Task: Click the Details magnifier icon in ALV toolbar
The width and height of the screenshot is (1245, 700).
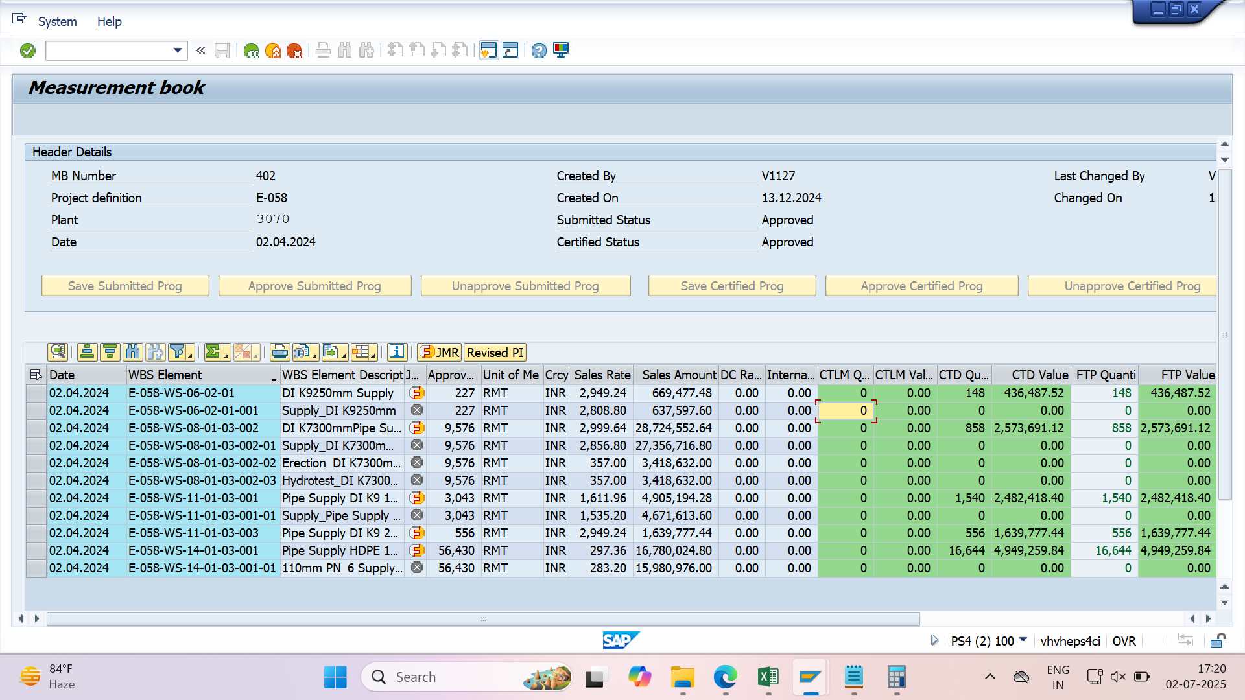Action: [58, 352]
